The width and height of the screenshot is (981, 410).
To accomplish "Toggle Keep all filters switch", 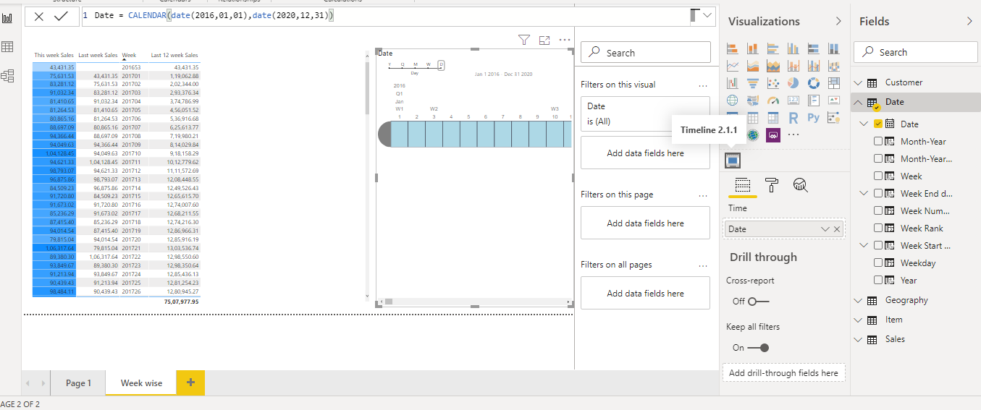I will point(758,347).
